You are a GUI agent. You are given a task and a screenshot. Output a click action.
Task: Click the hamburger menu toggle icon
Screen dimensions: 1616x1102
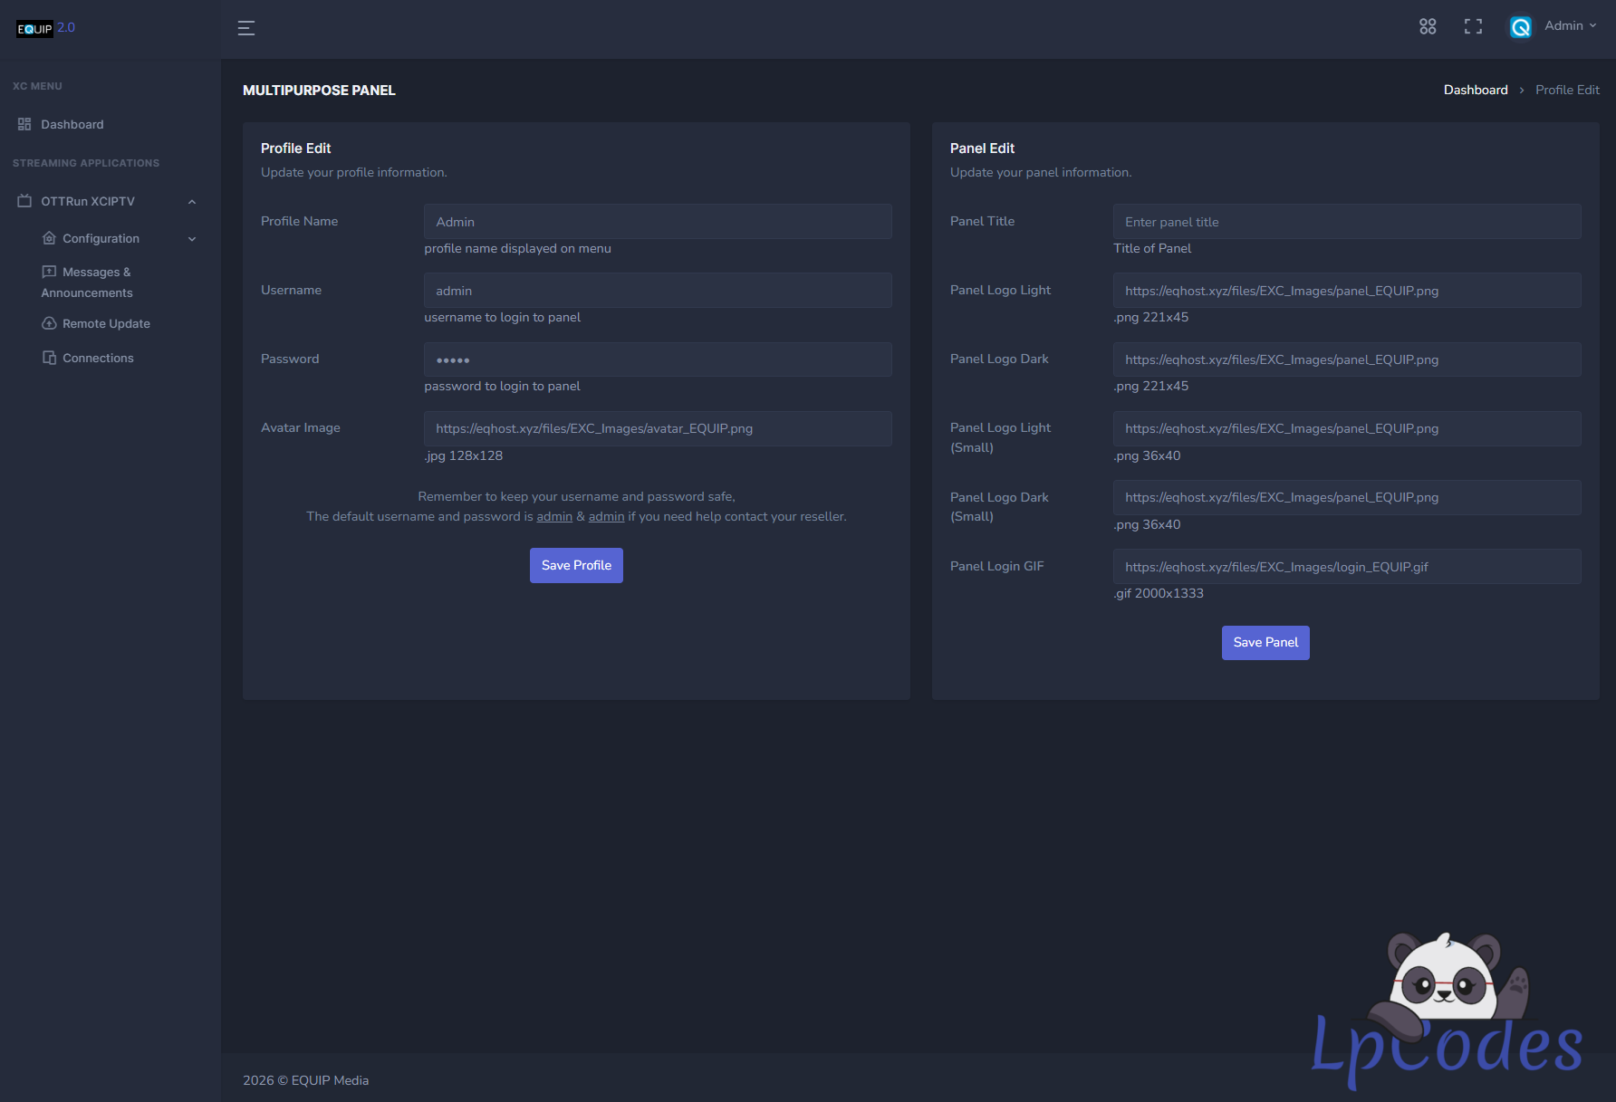tap(246, 28)
